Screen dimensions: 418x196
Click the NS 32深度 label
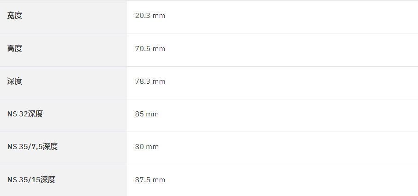point(25,114)
